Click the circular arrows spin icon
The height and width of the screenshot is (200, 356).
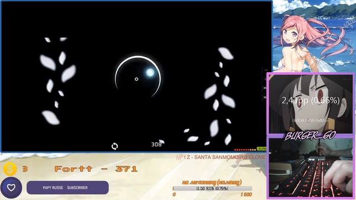115,146
